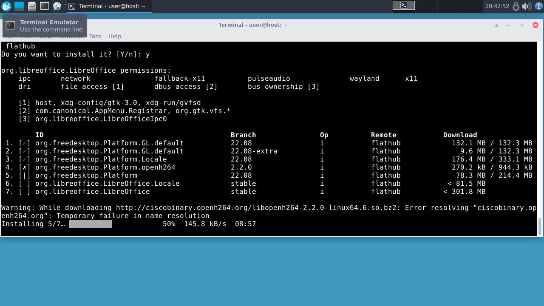Click 'org.libreoffice.LibreOffice.Locale' package ID
The height and width of the screenshot is (306, 544).
coord(108,184)
